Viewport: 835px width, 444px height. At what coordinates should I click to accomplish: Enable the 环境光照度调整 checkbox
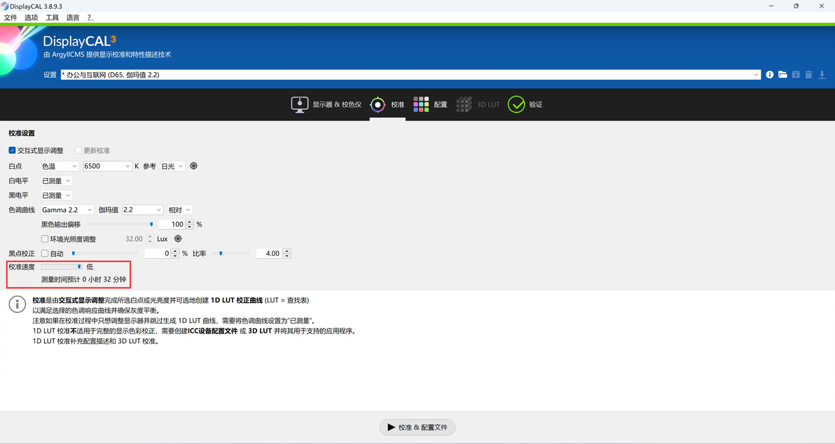(x=45, y=239)
